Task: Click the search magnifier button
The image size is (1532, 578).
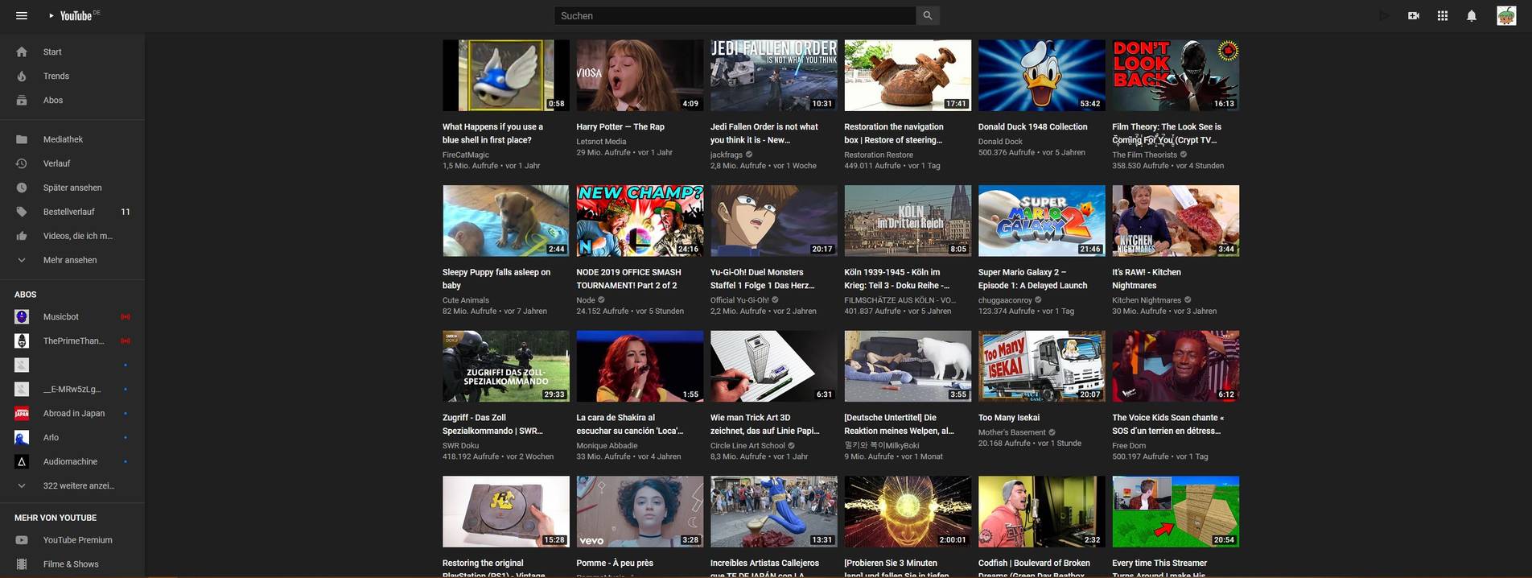Action: (x=928, y=15)
